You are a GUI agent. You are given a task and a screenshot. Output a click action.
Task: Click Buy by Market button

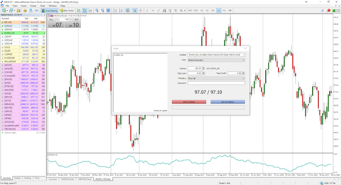228,102
